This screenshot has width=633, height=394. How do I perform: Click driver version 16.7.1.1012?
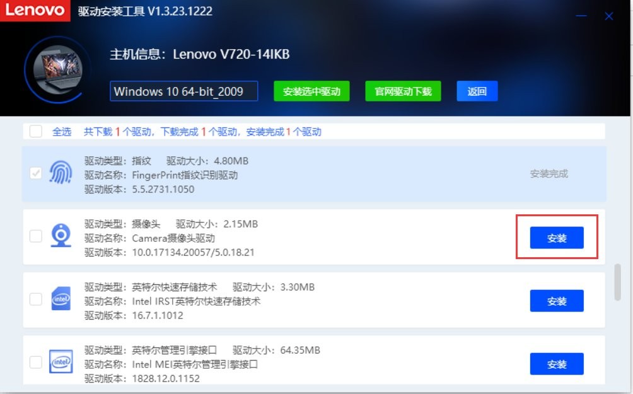click(158, 315)
